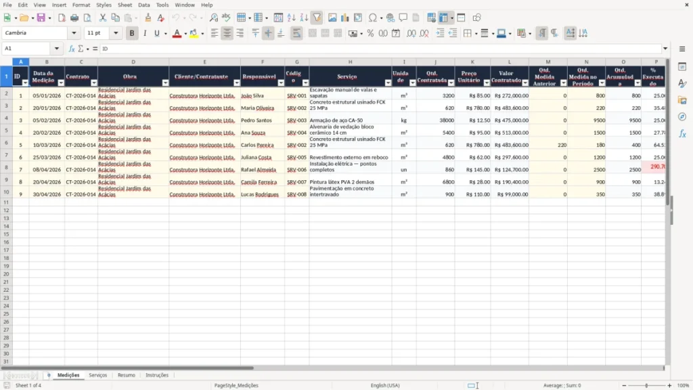Run the spelling check icon

pos(226,18)
